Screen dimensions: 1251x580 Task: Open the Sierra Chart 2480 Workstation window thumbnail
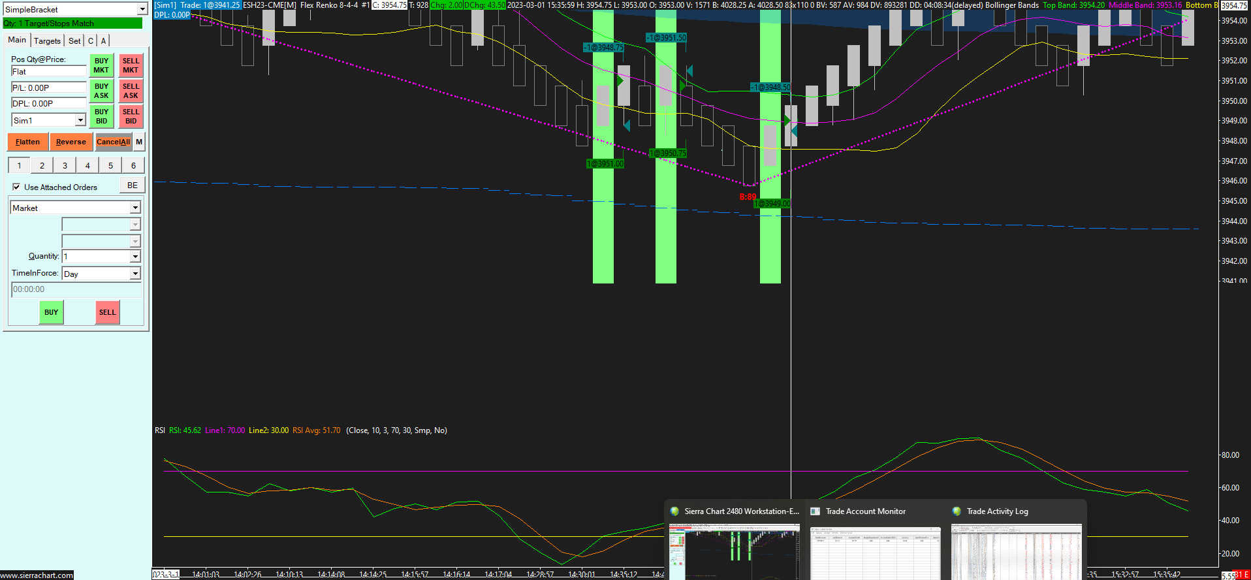coord(734,551)
